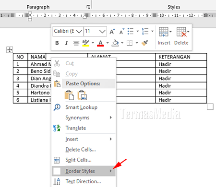Image resolution: width=216 pixels, height=187 pixels.
Task: Click the table move handle icon
Action: (x=10, y=50)
